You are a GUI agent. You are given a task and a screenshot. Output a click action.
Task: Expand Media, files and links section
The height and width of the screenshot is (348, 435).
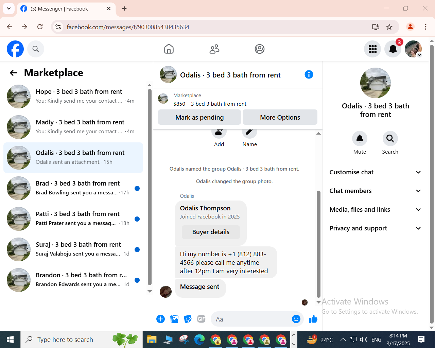tap(376, 210)
